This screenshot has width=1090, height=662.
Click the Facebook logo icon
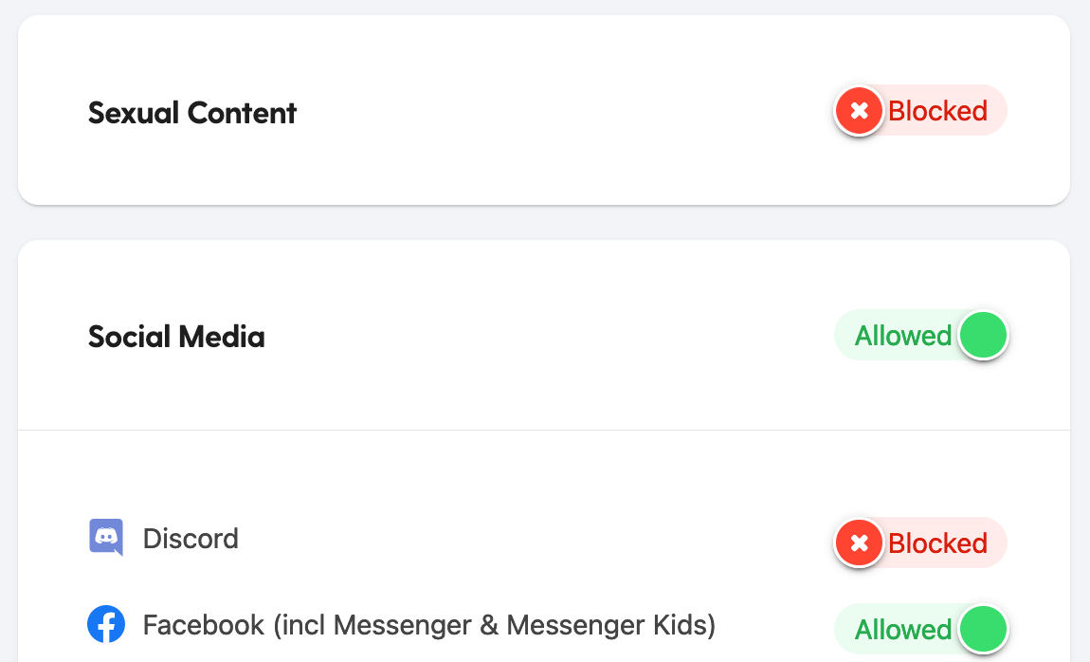point(106,625)
